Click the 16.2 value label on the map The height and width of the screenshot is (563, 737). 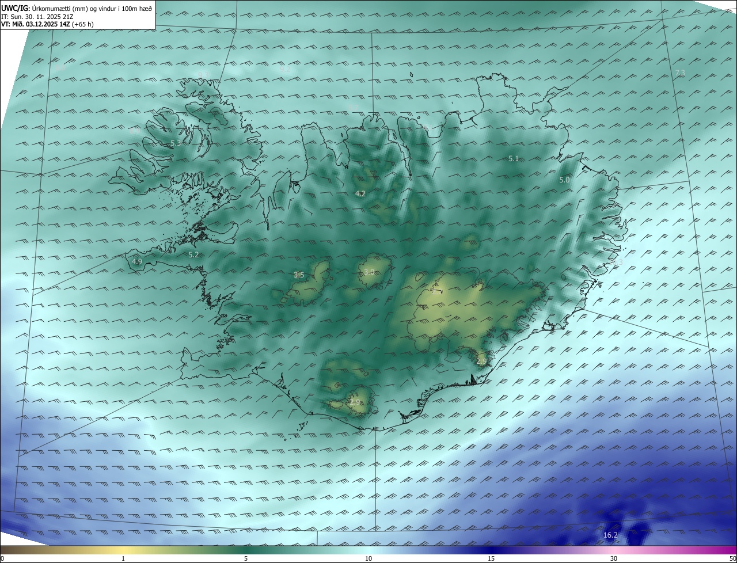click(x=610, y=535)
